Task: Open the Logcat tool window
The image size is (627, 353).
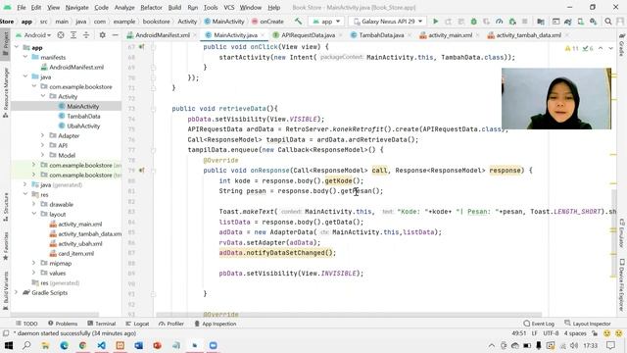Action: pyautogui.click(x=137, y=324)
